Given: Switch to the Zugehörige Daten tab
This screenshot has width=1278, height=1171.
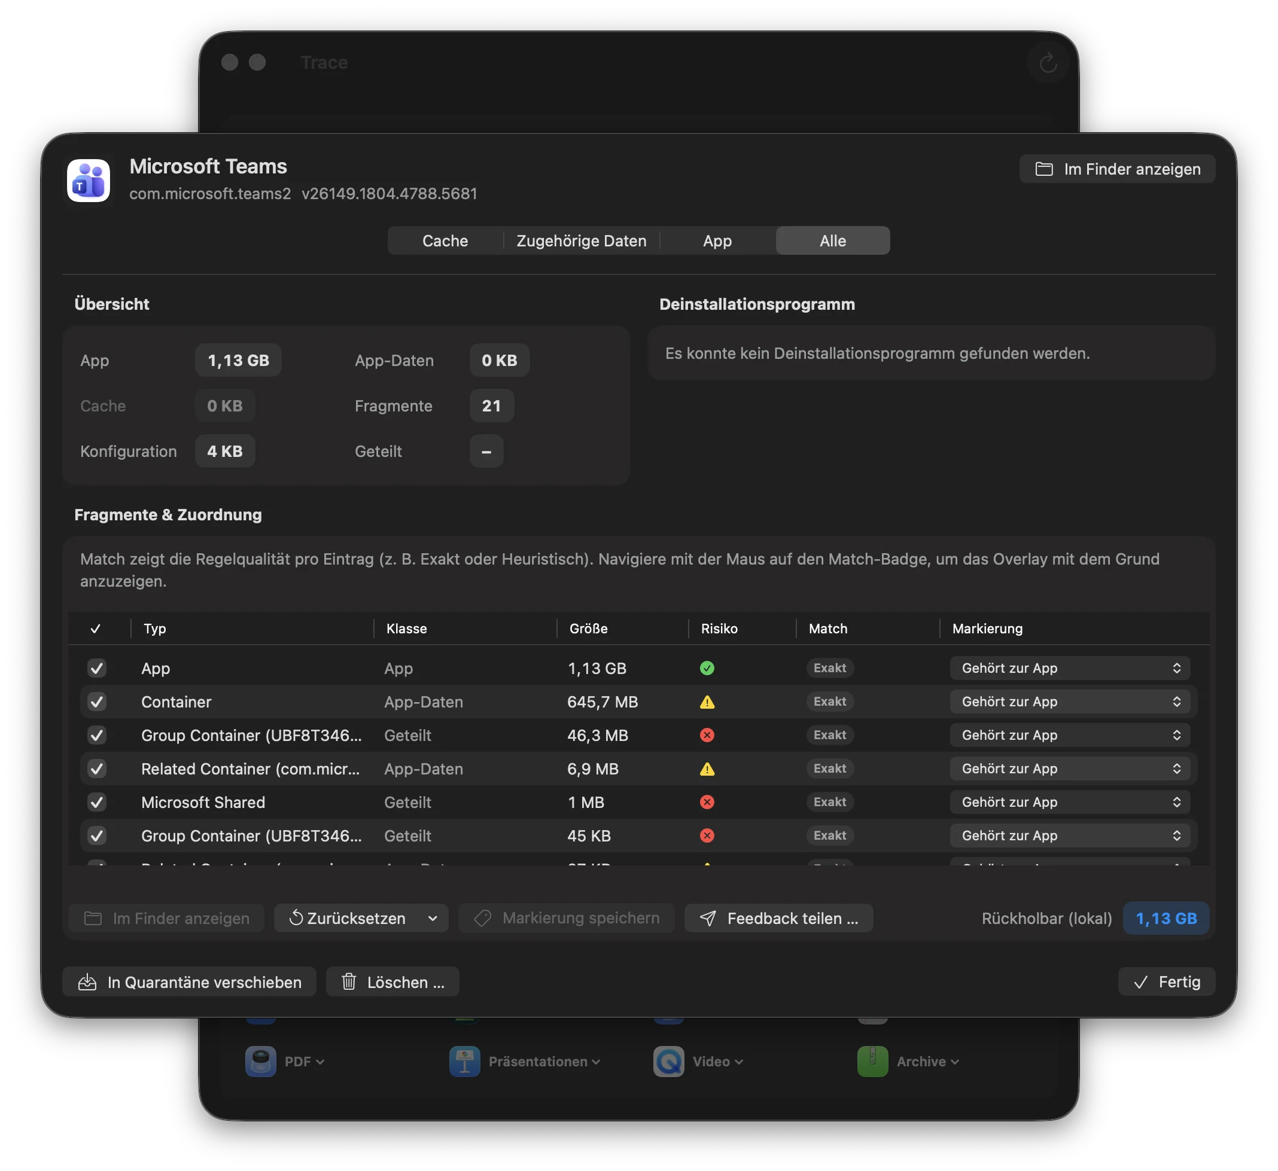Looking at the screenshot, I should tap(582, 241).
